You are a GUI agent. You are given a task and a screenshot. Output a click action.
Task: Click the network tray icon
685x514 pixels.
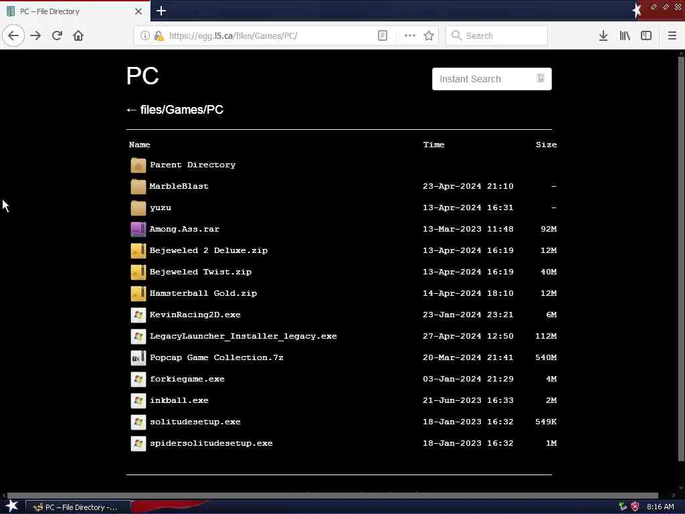pyautogui.click(x=623, y=507)
